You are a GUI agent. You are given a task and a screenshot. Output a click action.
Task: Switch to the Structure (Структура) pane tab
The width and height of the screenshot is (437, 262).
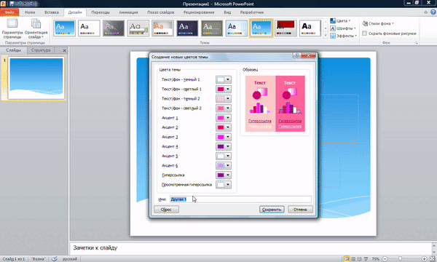tap(41, 50)
